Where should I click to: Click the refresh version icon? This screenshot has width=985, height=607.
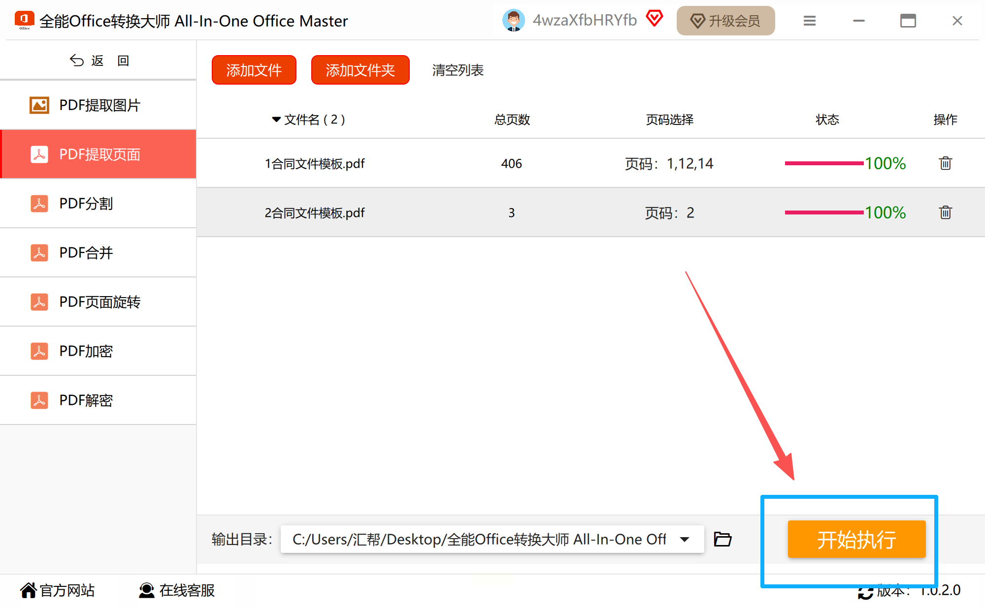tap(865, 592)
